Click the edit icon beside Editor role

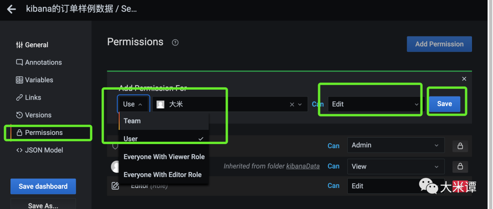tap(115, 186)
